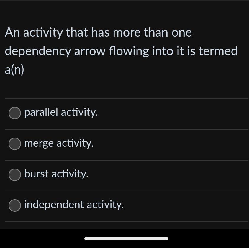
Task: Tap the question text about dependency arrows
Action: point(121,51)
